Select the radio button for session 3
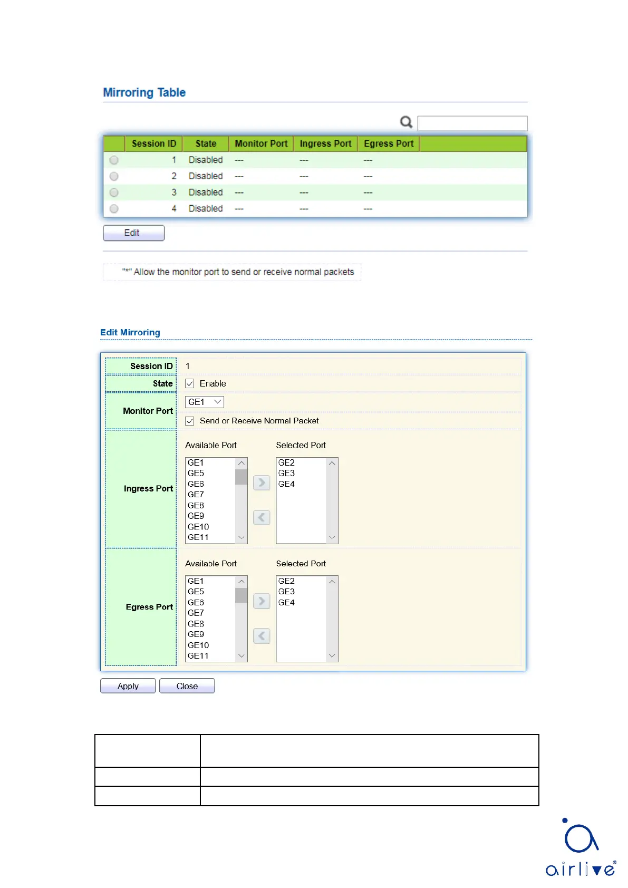Image resolution: width=628 pixels, height=888 pixels. (x=114, y=192)
